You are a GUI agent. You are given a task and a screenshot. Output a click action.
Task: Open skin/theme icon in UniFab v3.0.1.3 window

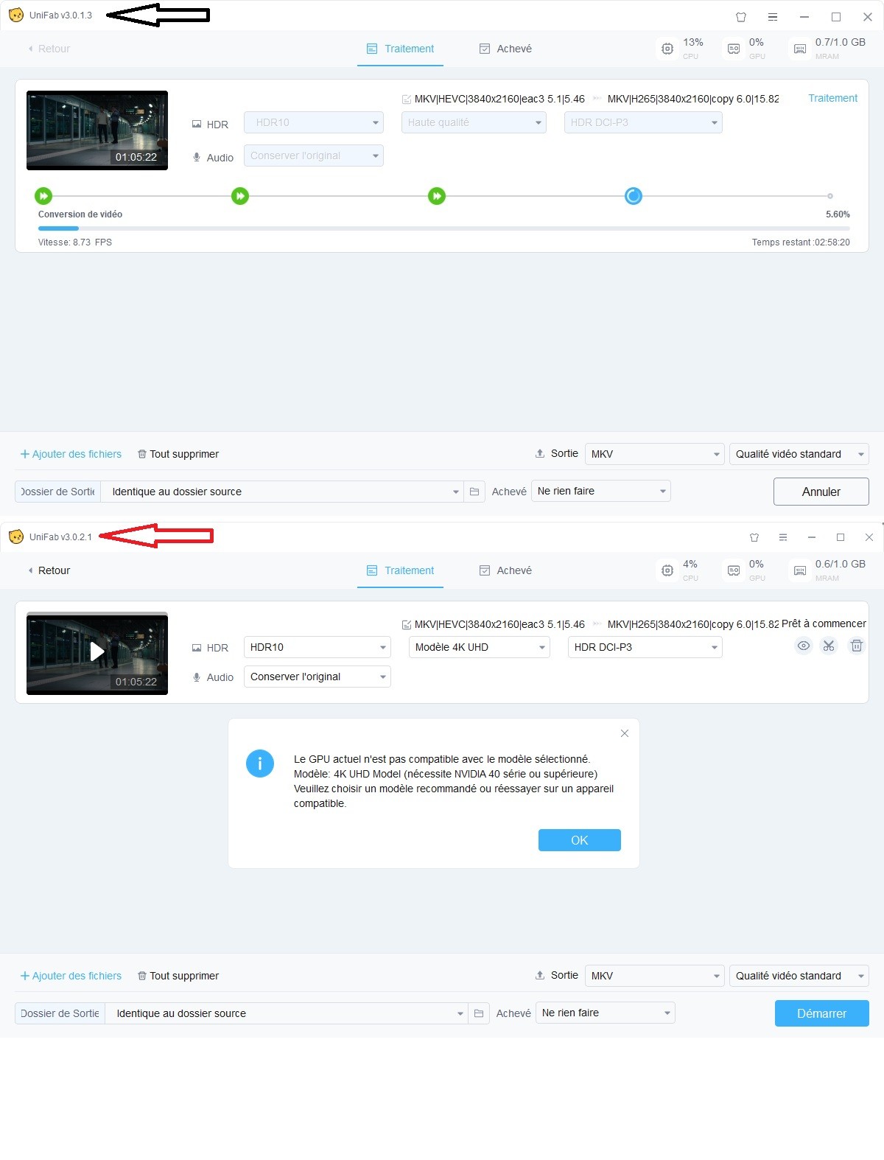[741, 17]
